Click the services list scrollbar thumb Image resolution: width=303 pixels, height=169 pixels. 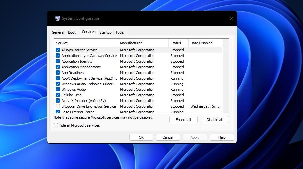(226, 48)
